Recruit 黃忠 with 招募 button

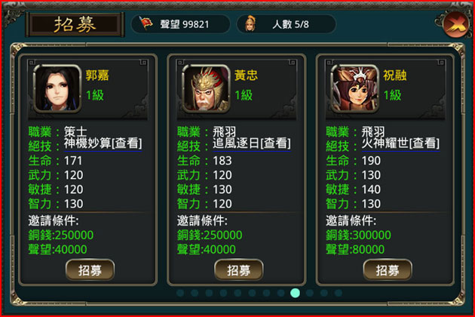[239, 269]
